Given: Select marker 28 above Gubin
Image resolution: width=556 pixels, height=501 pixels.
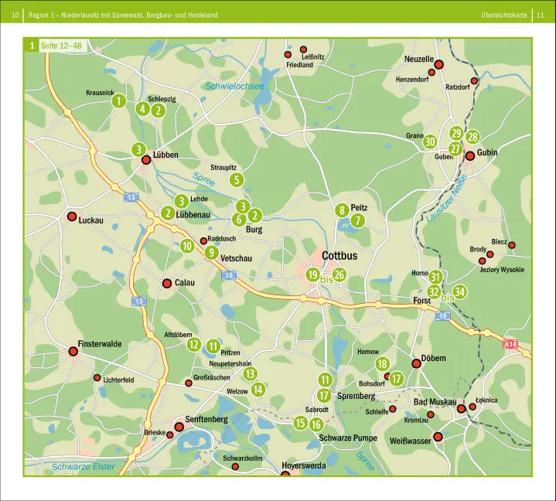Looking at the screenshot, I should (x=472, y=137).
